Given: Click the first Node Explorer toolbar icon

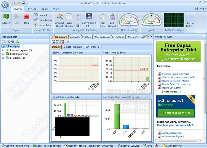Looking at the screenshot, I should pos(4,42).
